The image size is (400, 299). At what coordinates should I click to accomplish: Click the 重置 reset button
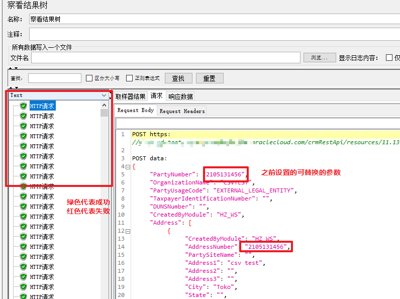point(210,78)
